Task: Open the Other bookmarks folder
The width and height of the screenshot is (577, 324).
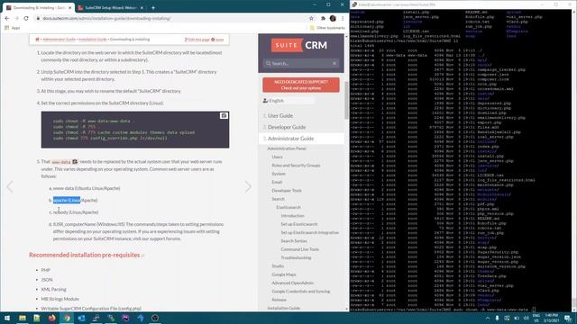Action: tap(327, 28)
